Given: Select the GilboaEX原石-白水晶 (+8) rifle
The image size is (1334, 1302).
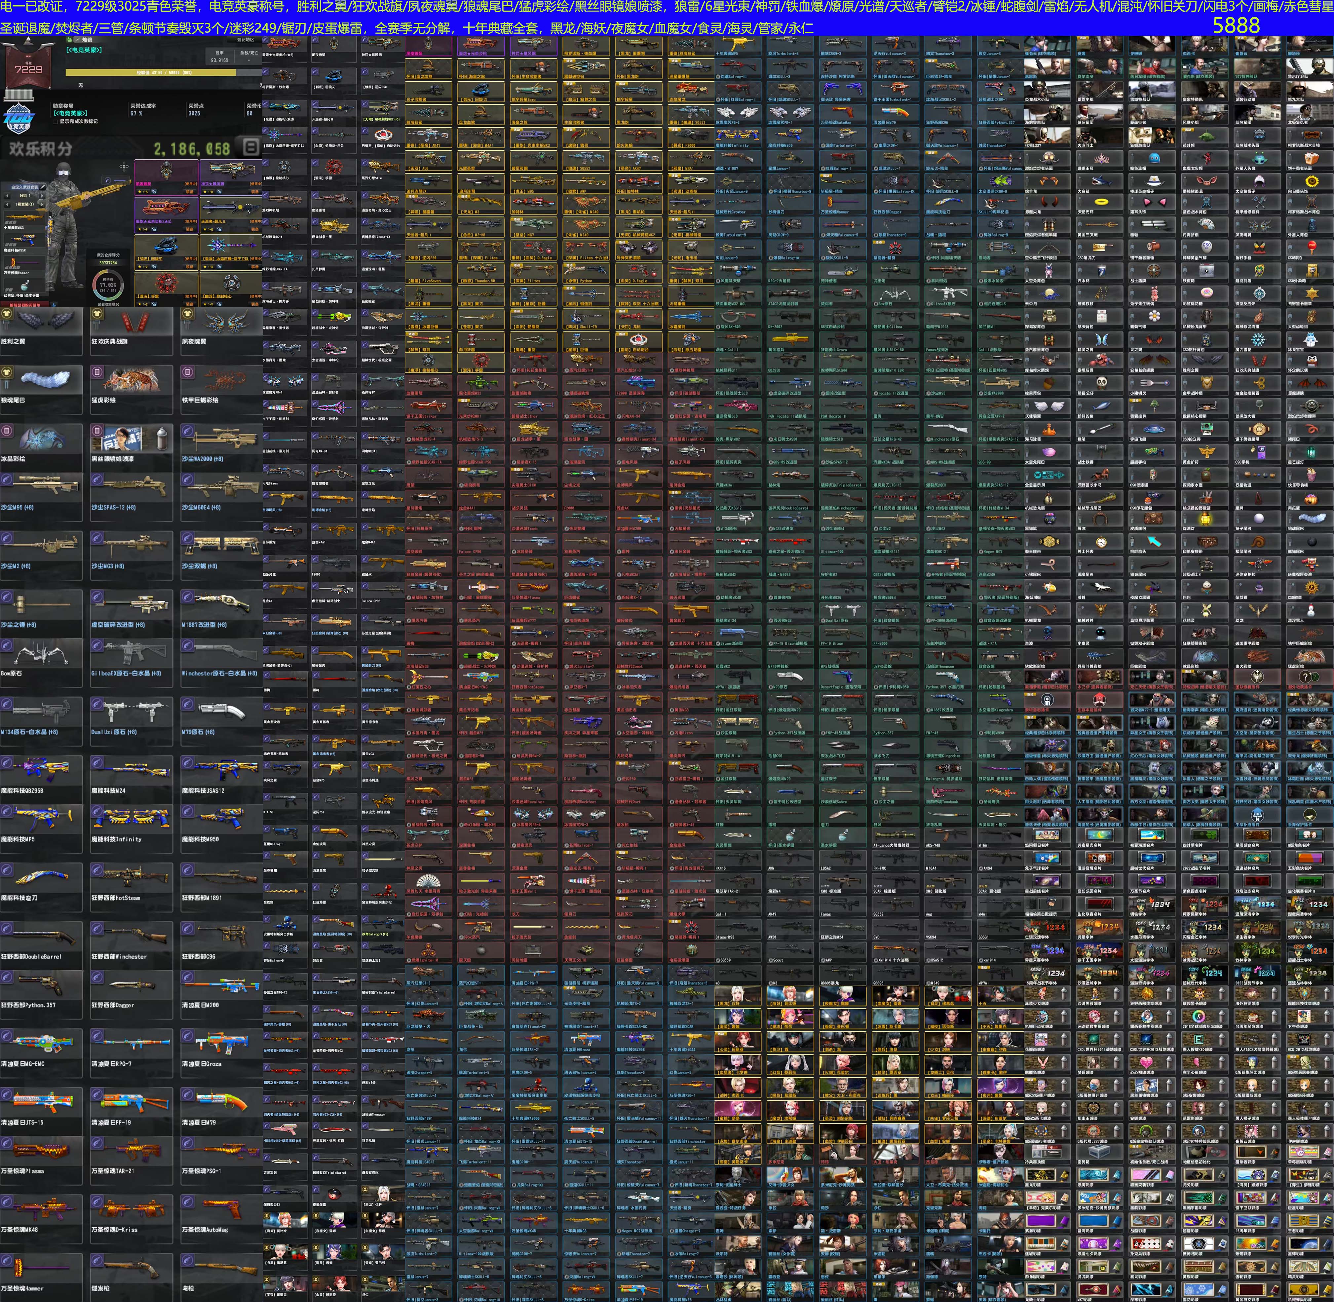Looking at the screenshot, I should (131, 663).
